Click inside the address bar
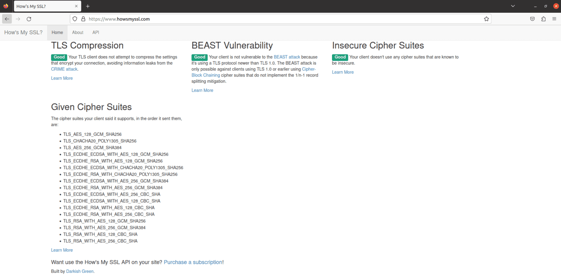The height and width of the screenshot is (278, 561). [219, 19]
